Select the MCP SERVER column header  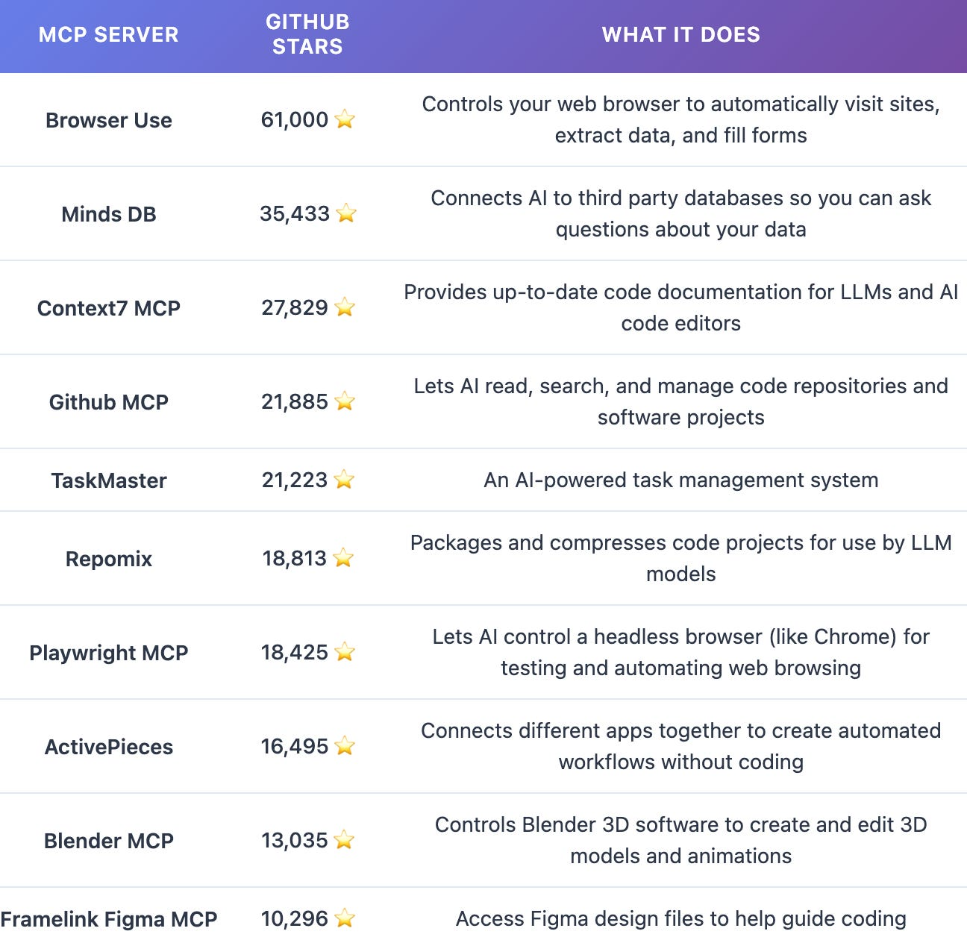click(x=109, y=35)
